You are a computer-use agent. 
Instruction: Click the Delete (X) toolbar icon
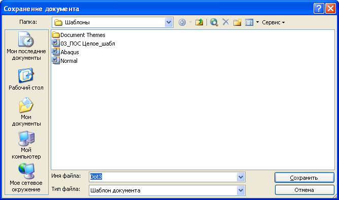225,22
